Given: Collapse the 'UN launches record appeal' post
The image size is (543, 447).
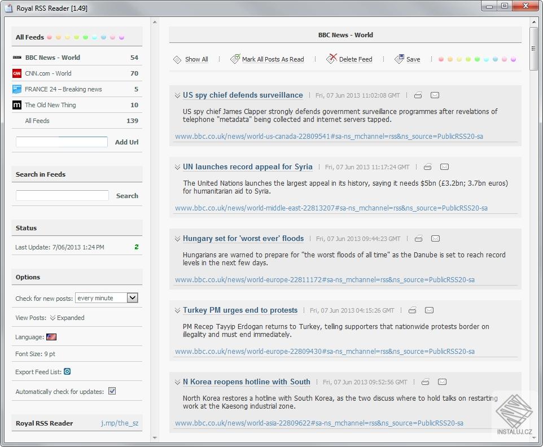Looking at the screenshot, I should (177, 167).
